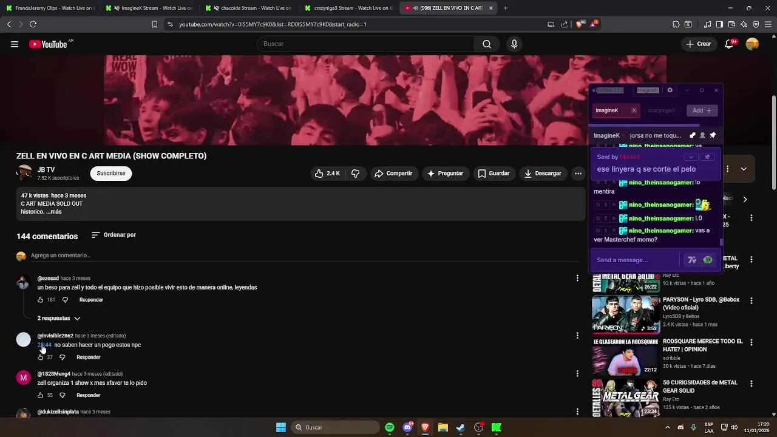
Task: Like the comment by @ezesad
Action: [x=41, y=300]
